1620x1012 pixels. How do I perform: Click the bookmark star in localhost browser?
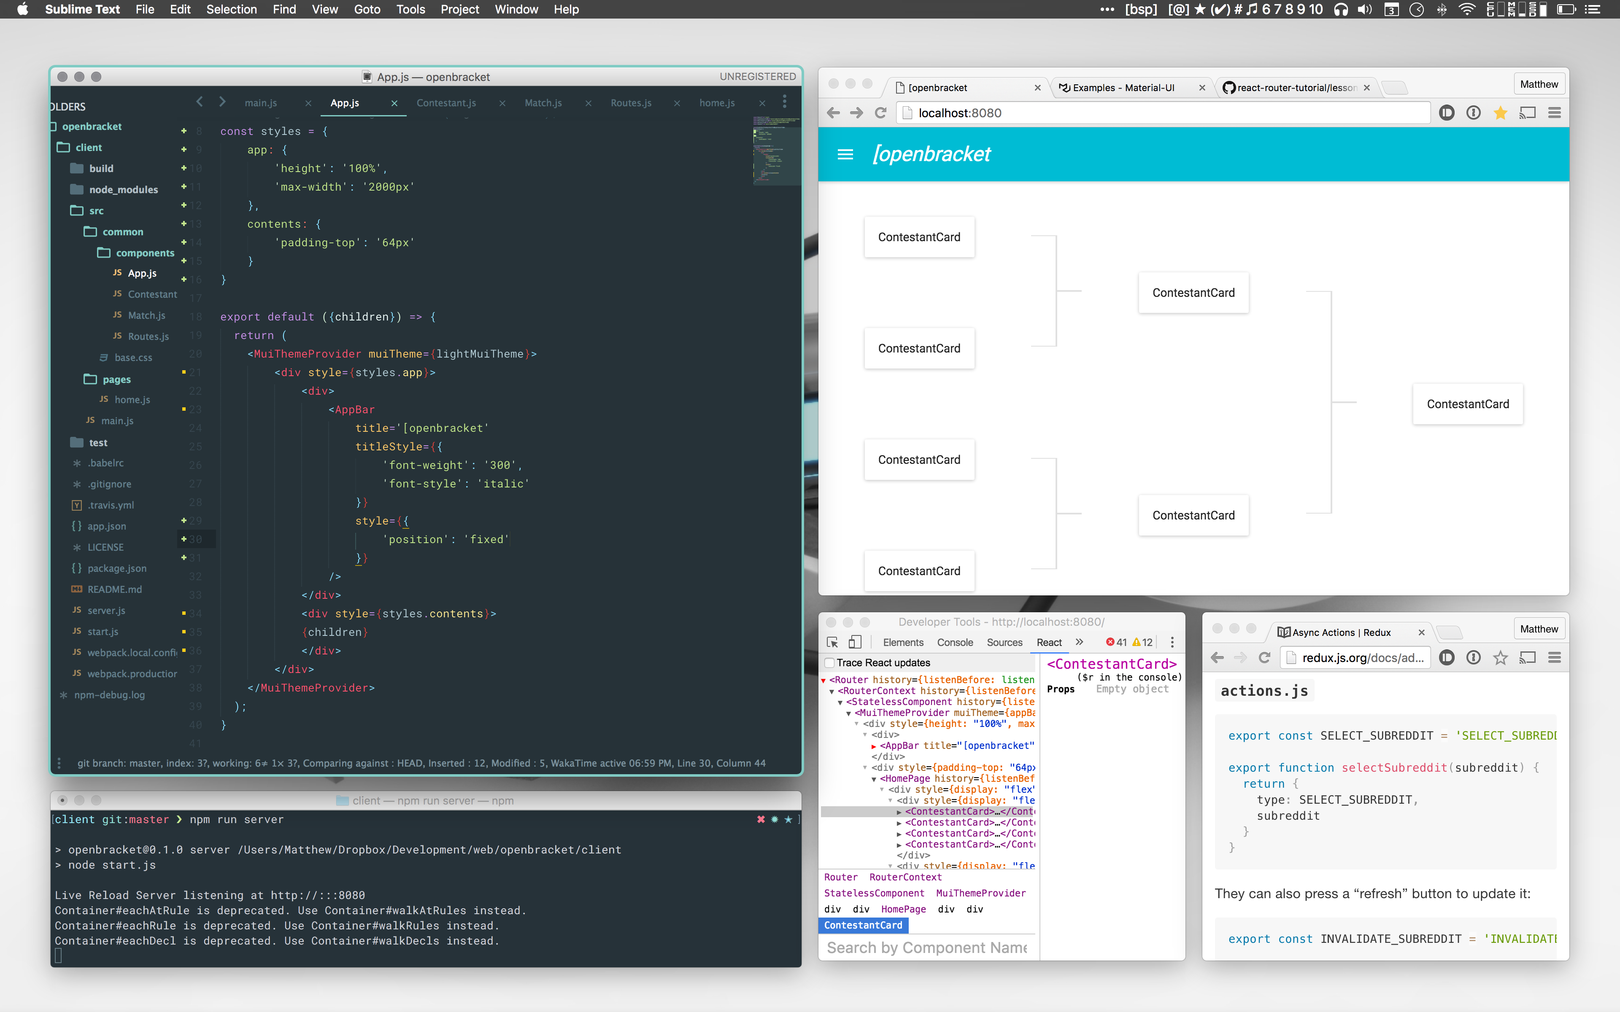click(1500, 113)
